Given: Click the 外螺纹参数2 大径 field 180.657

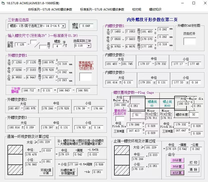Looking at the screenshot, I should 14,108.
